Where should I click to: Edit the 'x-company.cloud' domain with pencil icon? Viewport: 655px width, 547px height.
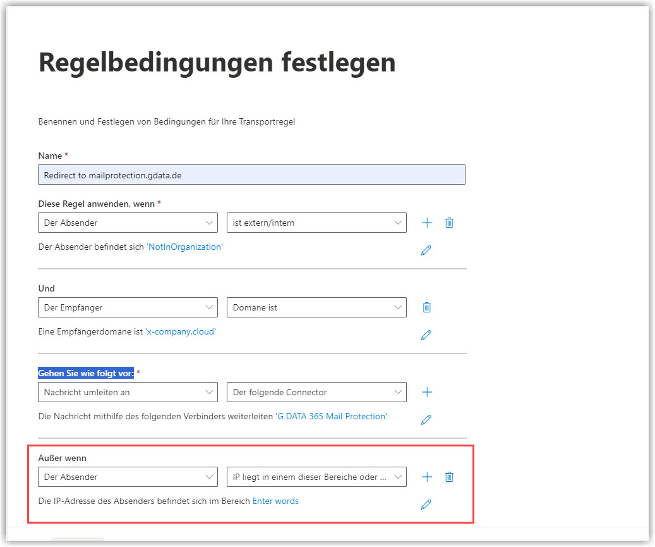(426, 335)
